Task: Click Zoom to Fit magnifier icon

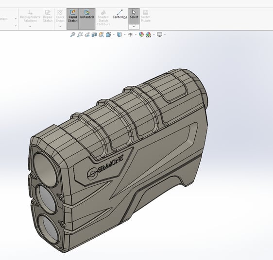Action: pos(72,34)
